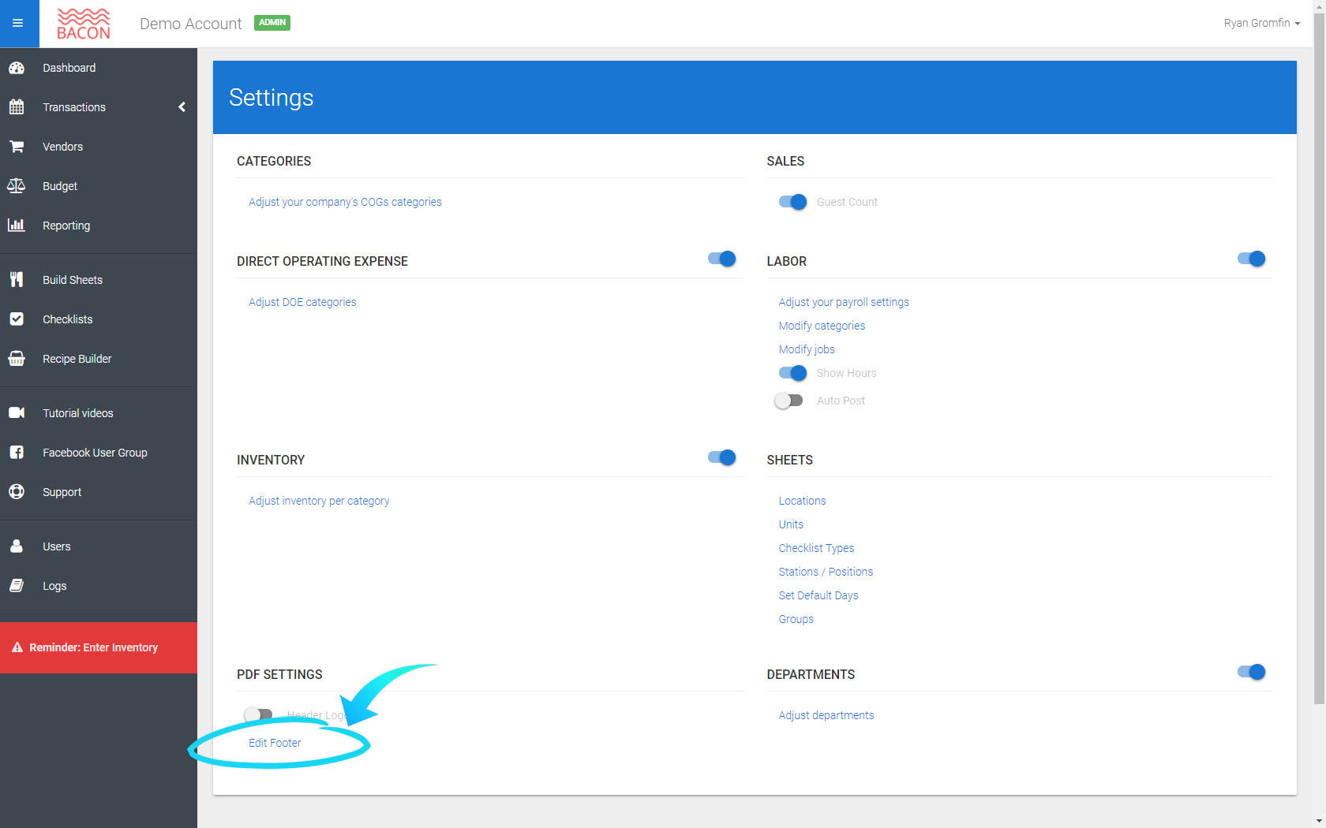The image size is (1326, 828).
Task: Expand the Transactions submenu chevron
Action: 182,107
